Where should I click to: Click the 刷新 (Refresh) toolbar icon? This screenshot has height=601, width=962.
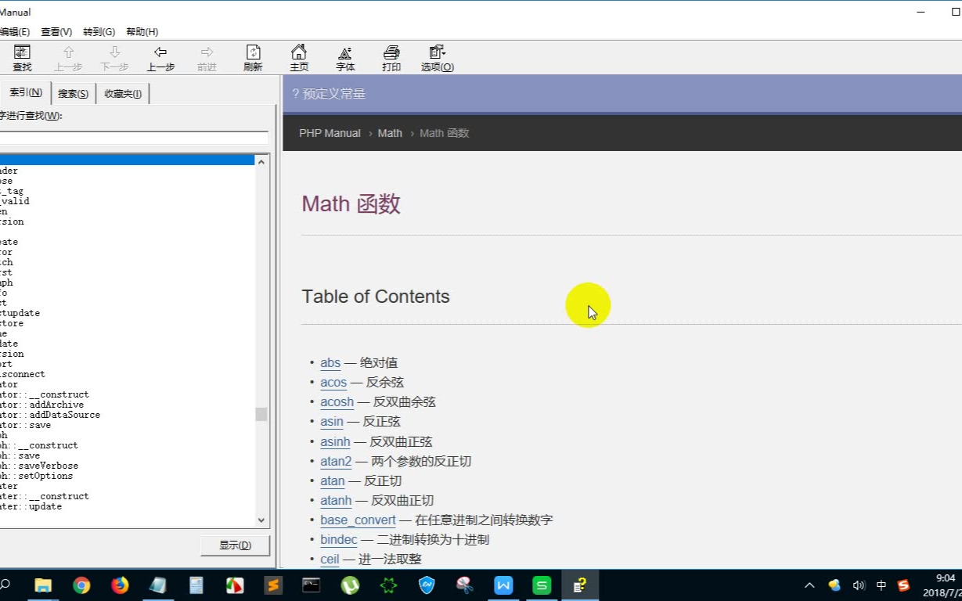[252, 57]
